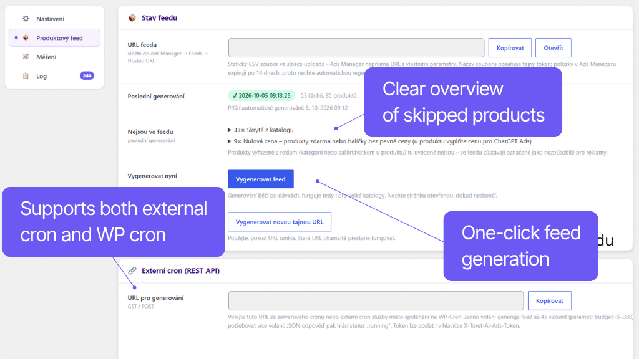Copy the cron URL with Kopírovat

click(549, 301)
